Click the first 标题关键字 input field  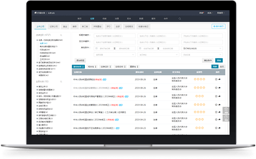(x=115, y=36)
